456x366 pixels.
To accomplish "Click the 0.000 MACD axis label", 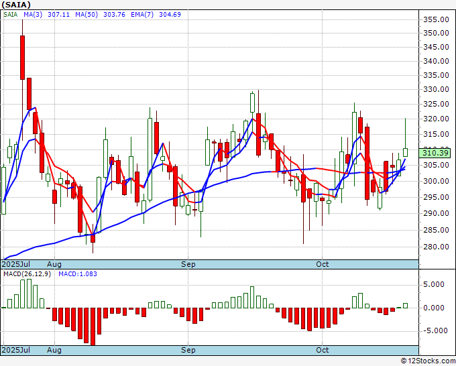I will [434, 308].
